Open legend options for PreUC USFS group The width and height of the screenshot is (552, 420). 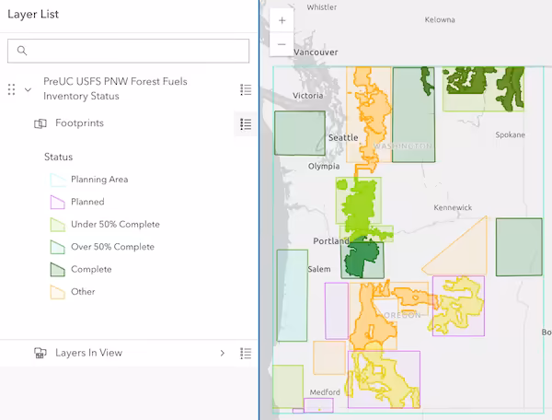(x=246, y=89)
